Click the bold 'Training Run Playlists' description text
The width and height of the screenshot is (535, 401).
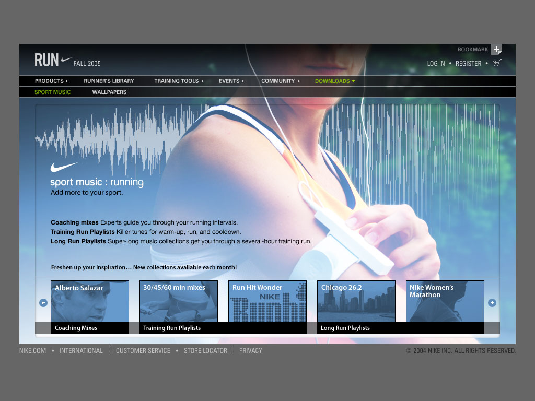(83, 232)
